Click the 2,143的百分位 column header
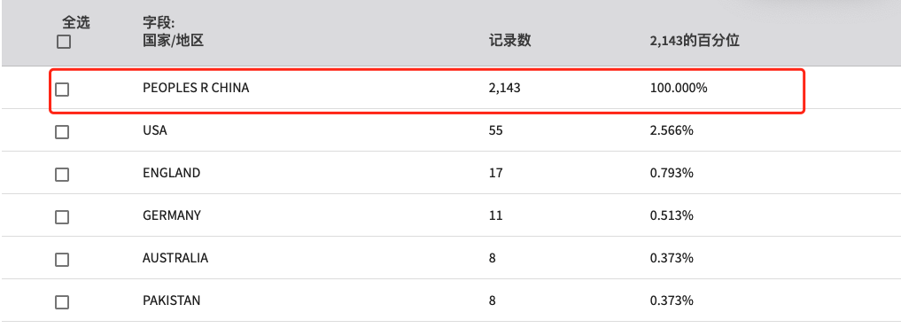Viewport: 901px width, 336px height. (695, 41)
